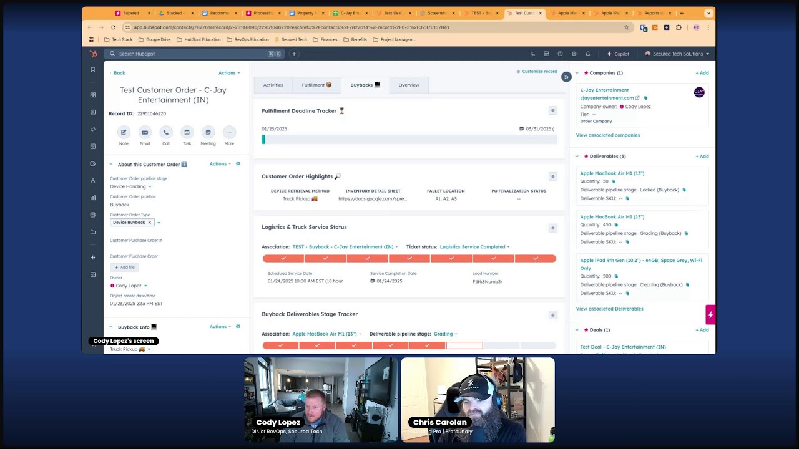Open the Owner Cody Lopez dropdown

[129, 286]
